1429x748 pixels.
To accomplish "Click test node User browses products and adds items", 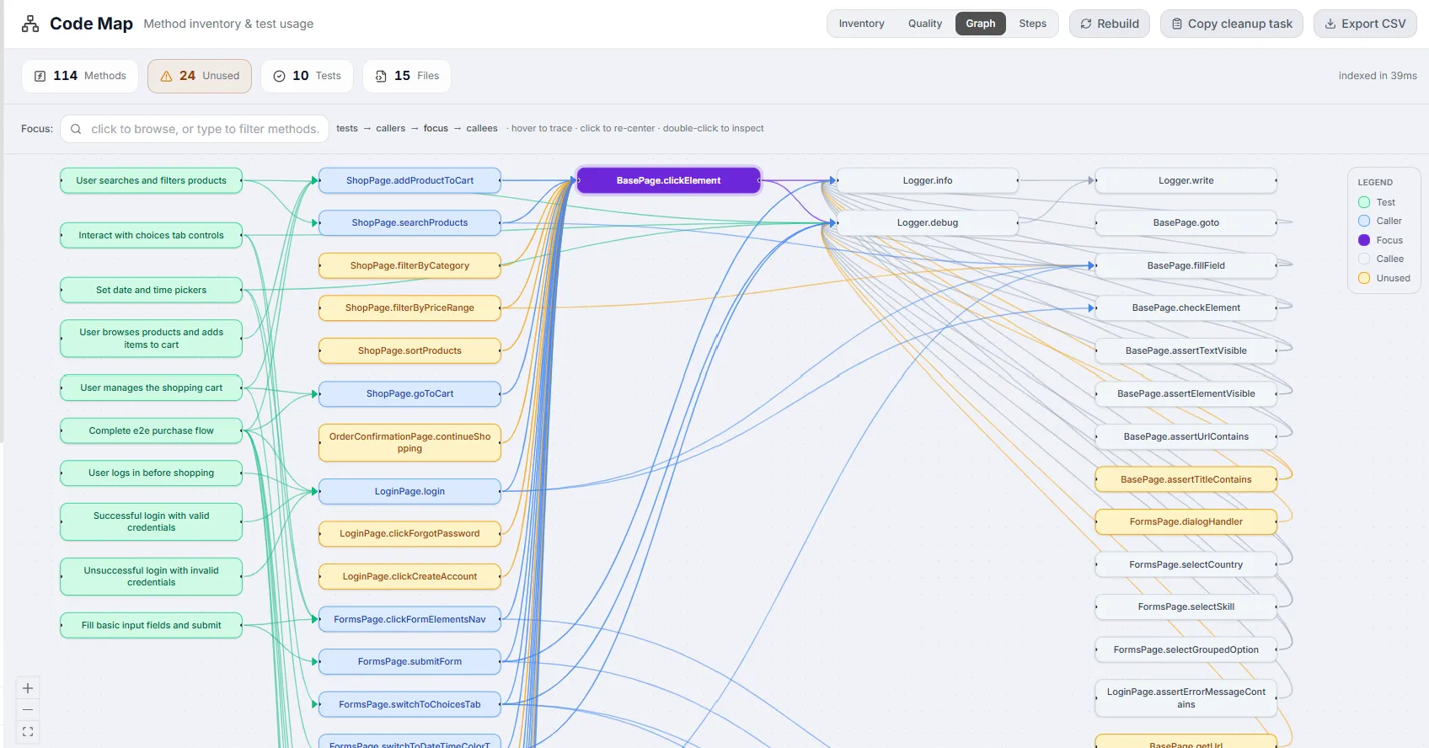I will (x=151, y=339).
